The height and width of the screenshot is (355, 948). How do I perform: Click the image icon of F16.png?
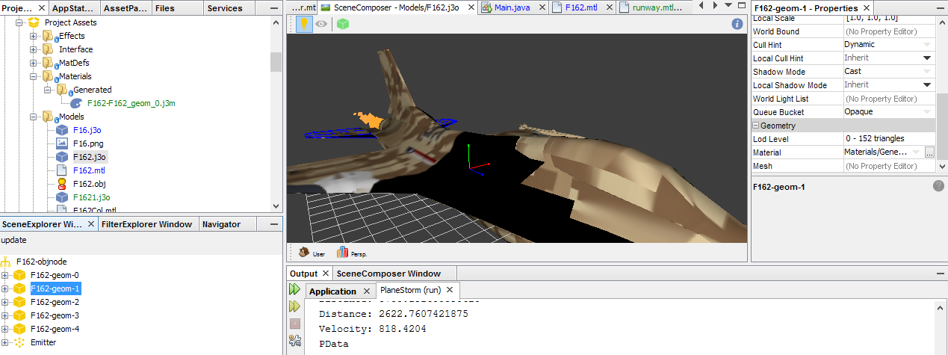[x=63, y=143]
